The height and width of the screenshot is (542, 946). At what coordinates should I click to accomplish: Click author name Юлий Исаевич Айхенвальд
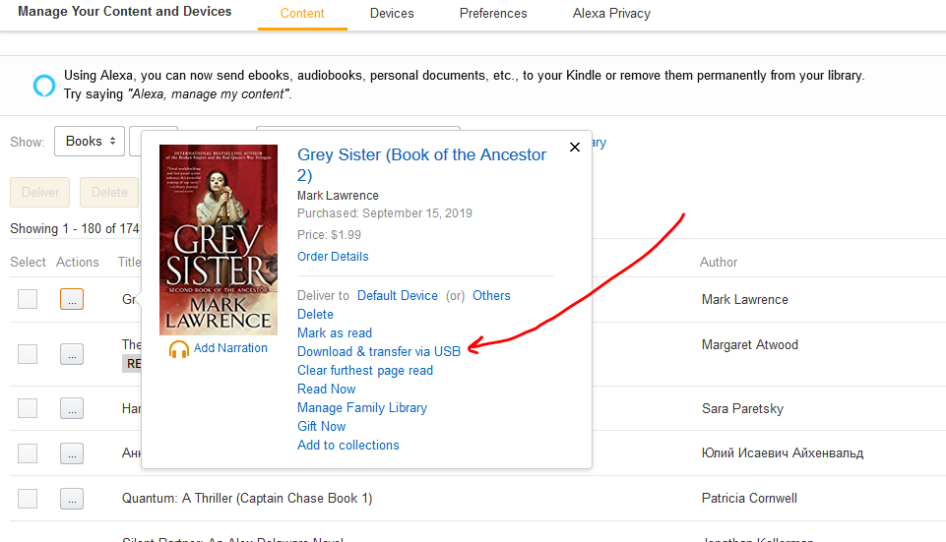783,452
